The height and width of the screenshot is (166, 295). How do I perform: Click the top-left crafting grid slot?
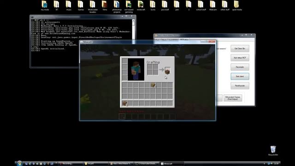click(x=150, y=67)
